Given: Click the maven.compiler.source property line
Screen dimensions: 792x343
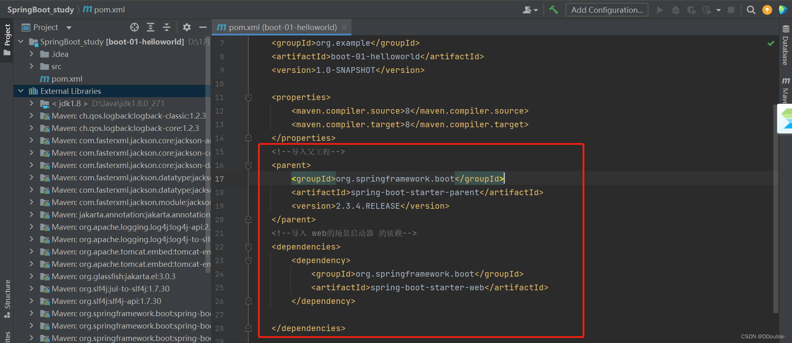Looking at the screenshot, I should click(x=410, y=111).
